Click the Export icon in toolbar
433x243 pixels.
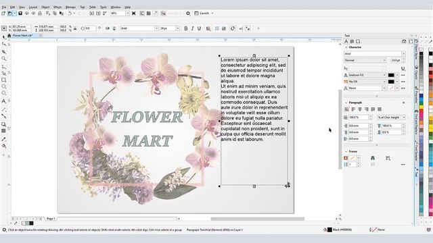coord(98,13)
